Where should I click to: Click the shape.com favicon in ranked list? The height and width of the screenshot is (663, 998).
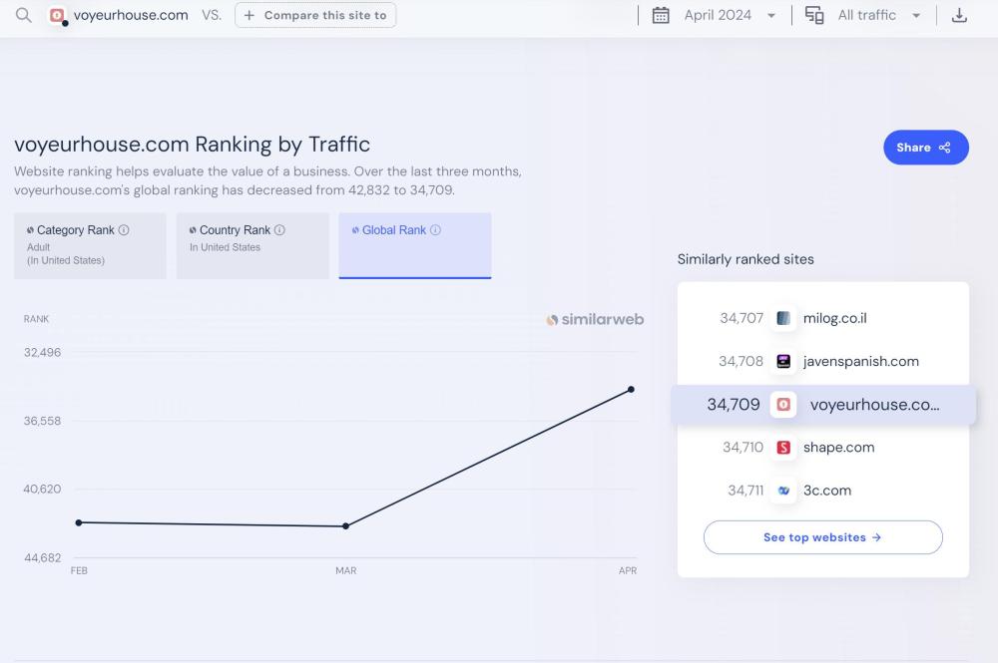783,448
